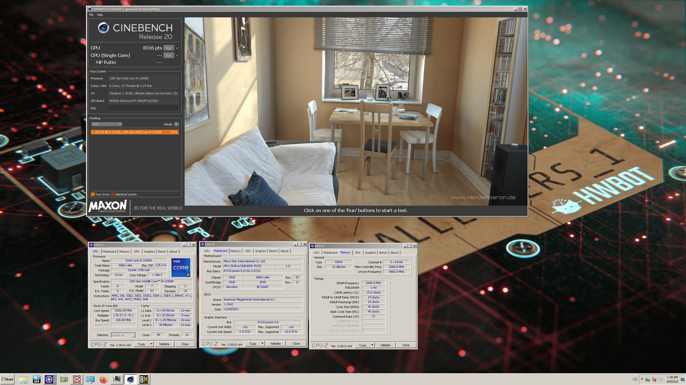
Task: Click the DRAM Frequency 2000.0 MHz value
Action: pos(374,283)
